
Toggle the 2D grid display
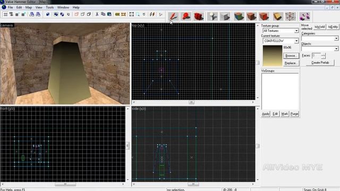6,14
